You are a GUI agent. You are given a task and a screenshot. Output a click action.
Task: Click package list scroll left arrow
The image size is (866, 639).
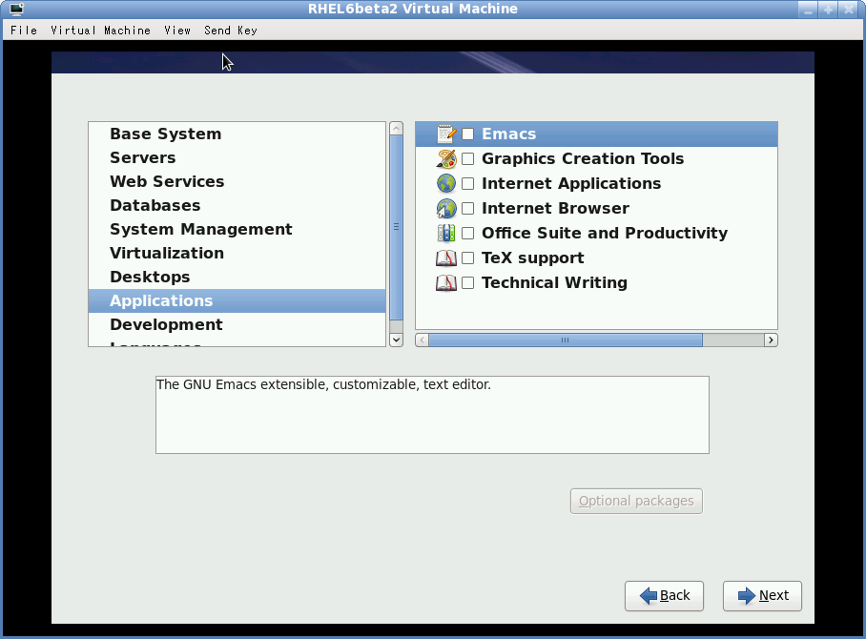422,340
